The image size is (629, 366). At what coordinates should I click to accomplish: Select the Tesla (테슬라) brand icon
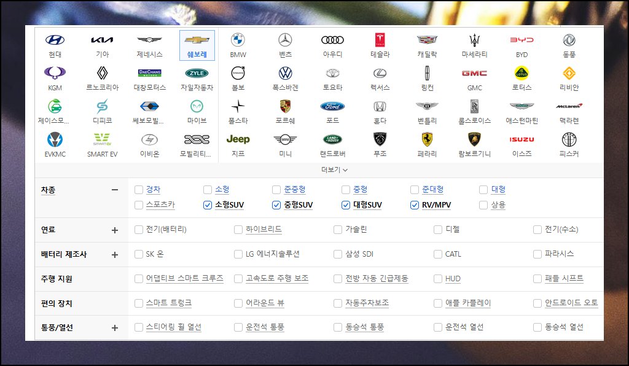(x=380, y=40)
